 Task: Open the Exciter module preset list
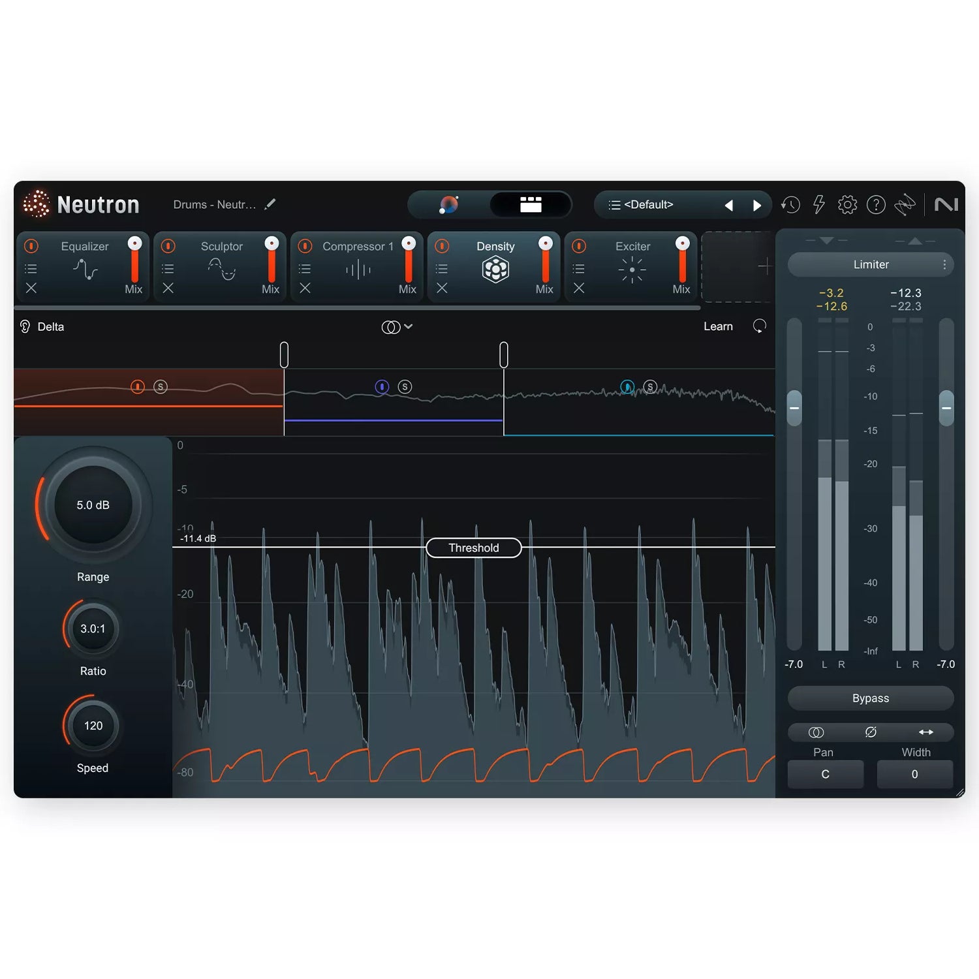coord(579,269)
